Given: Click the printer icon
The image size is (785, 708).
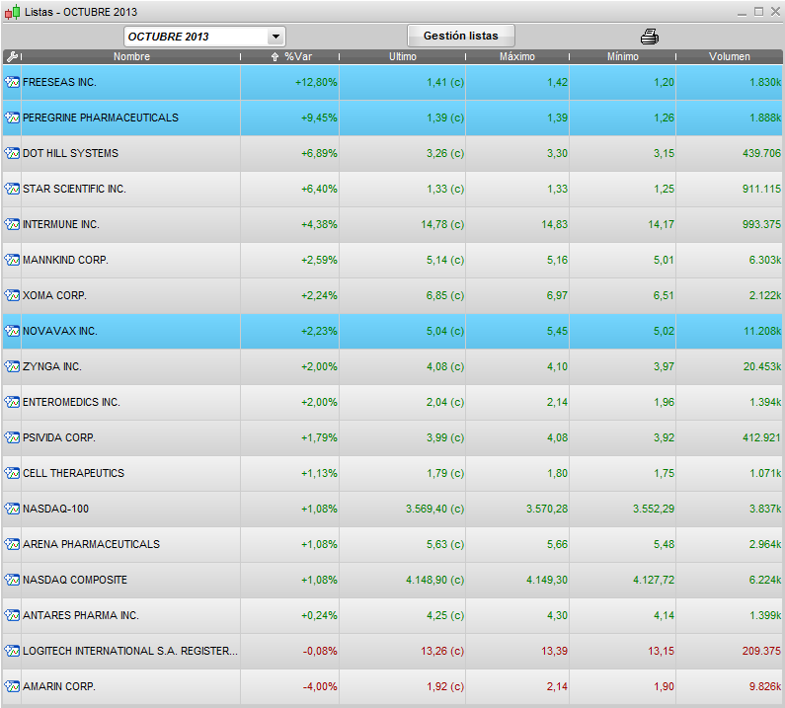Looking at the screenshot, I should 649,37.
